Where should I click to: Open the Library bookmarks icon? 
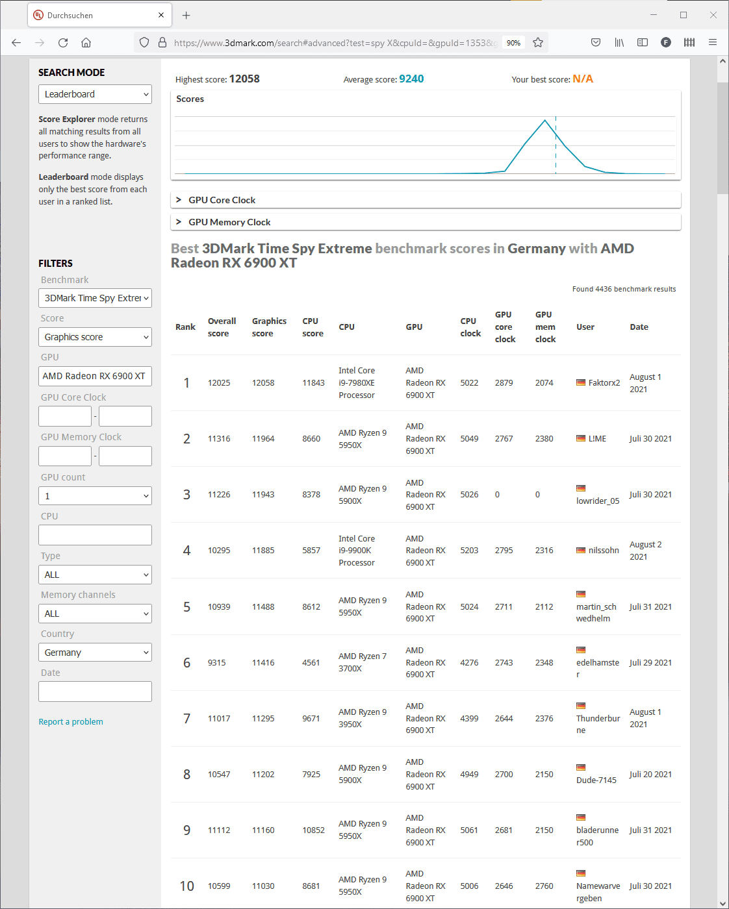click(619, 43)
